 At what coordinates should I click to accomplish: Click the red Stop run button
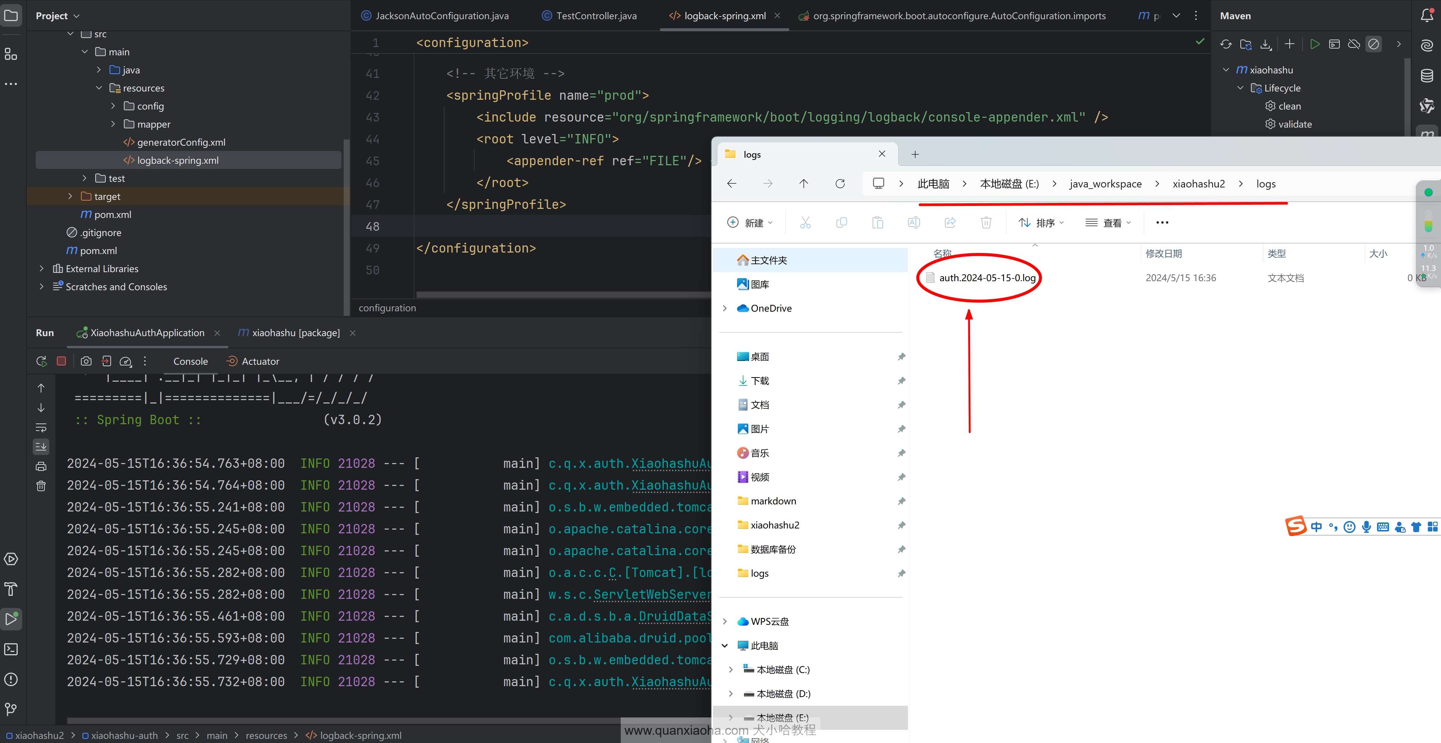pyautogui.click(x=61, y=361)
